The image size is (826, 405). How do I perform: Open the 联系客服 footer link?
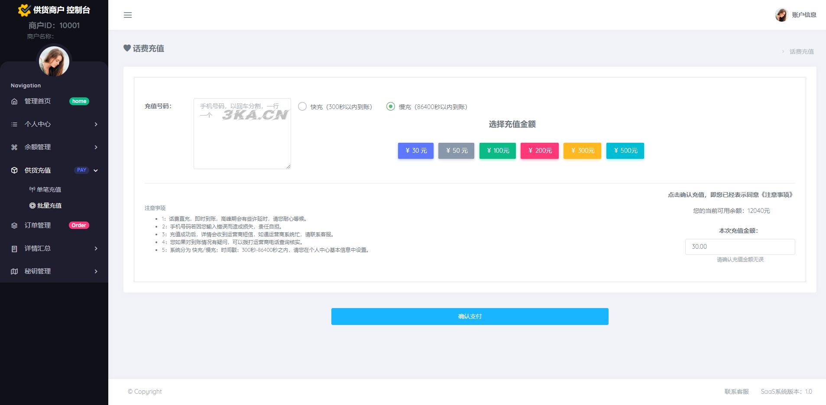(736, 392)
